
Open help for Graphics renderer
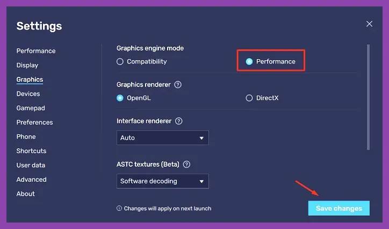tap(178, 84)
